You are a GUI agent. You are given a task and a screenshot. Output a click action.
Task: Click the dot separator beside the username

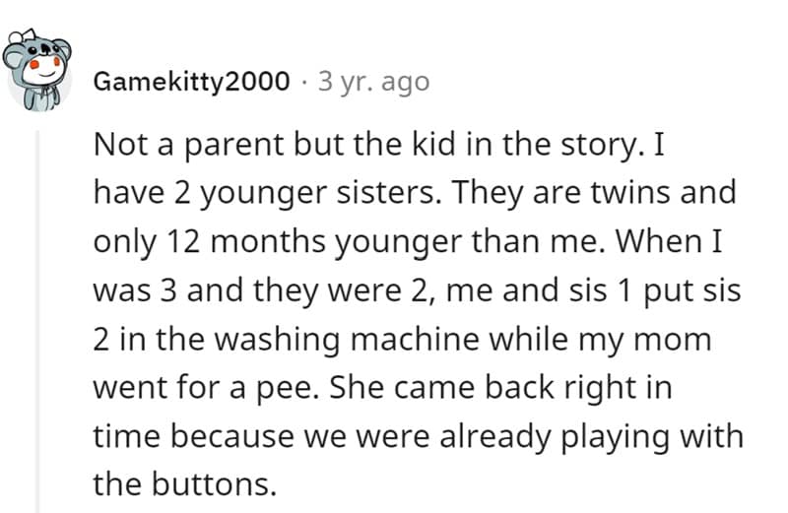tap(304, 81)
